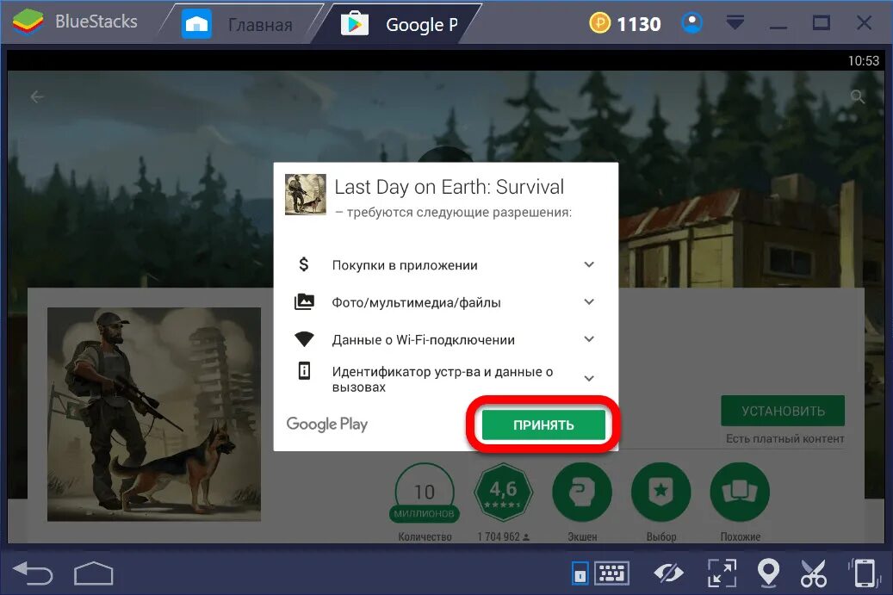The height and width of the screenshot is (595, 893).
Task: Click the Есть платный контент text
Action: (x=784, y=438)
